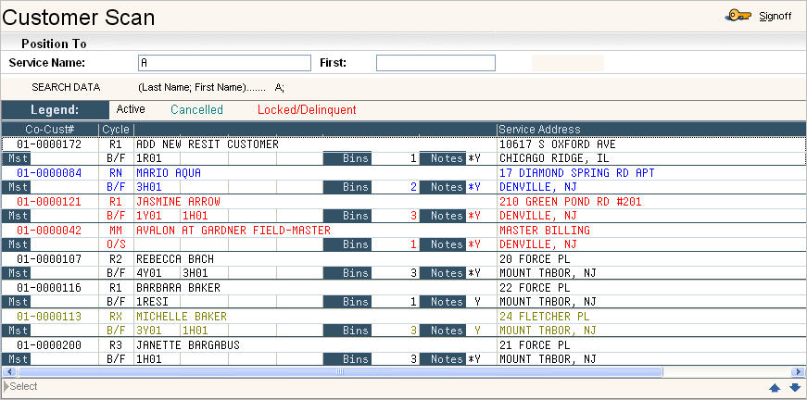Image resolution: width=807 pixels, height=400 pixels.
Task: Click address 10617 S OXFORD AVE
Action: (558, 144)
